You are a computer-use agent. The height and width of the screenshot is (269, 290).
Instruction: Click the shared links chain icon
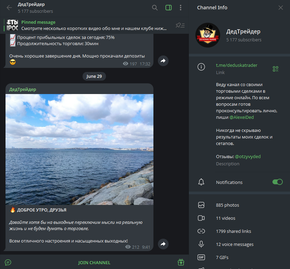point(201,231)
